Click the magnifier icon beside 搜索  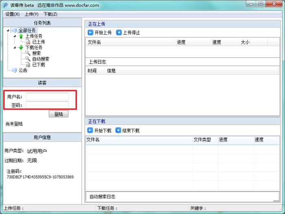(28, 53)
